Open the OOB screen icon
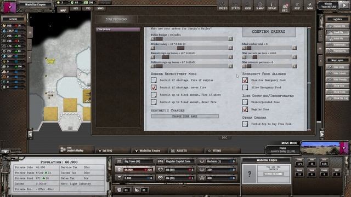 247,6
